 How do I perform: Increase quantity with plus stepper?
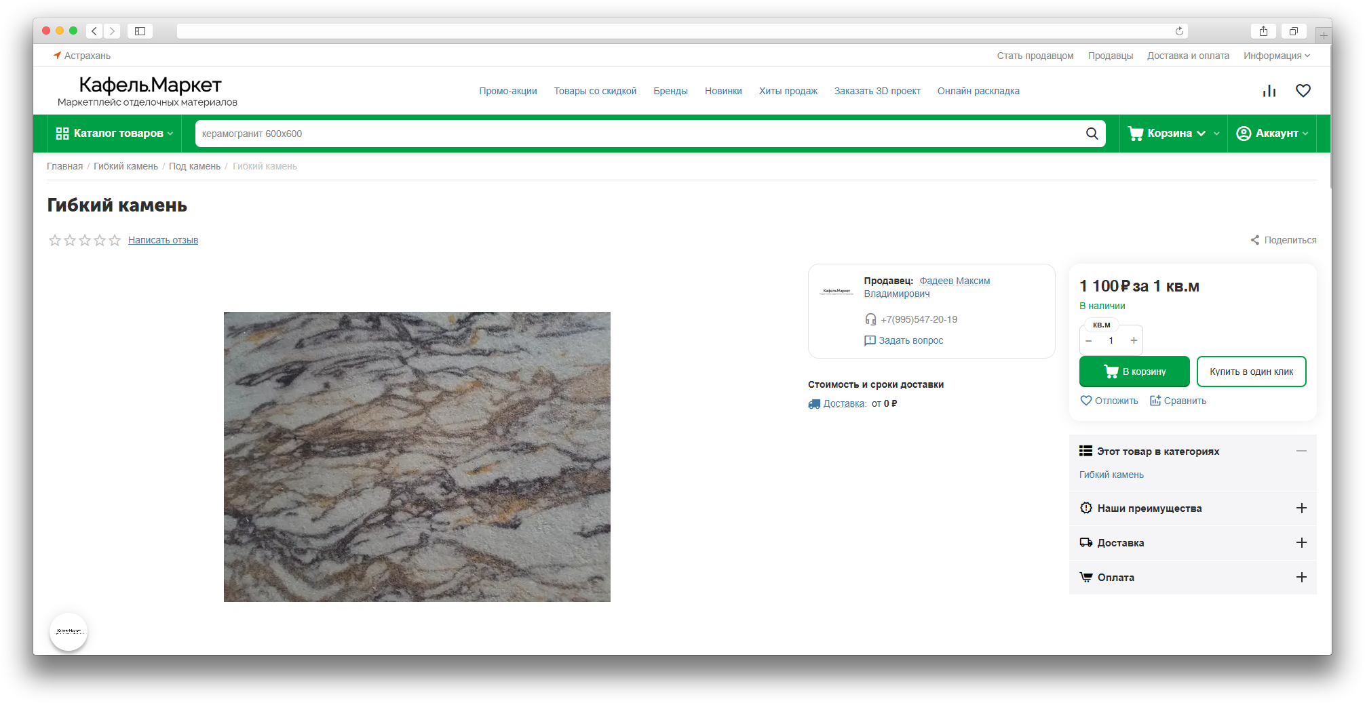click(1134, 340)
